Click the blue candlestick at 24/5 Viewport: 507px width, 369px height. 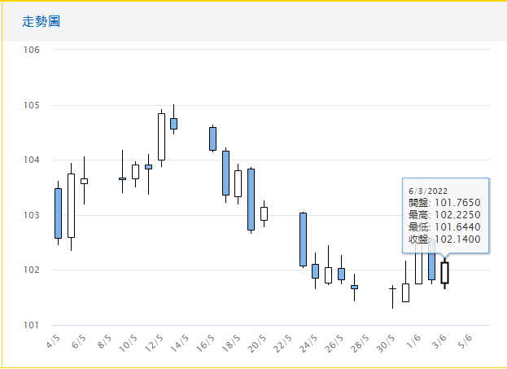[315, 270]
